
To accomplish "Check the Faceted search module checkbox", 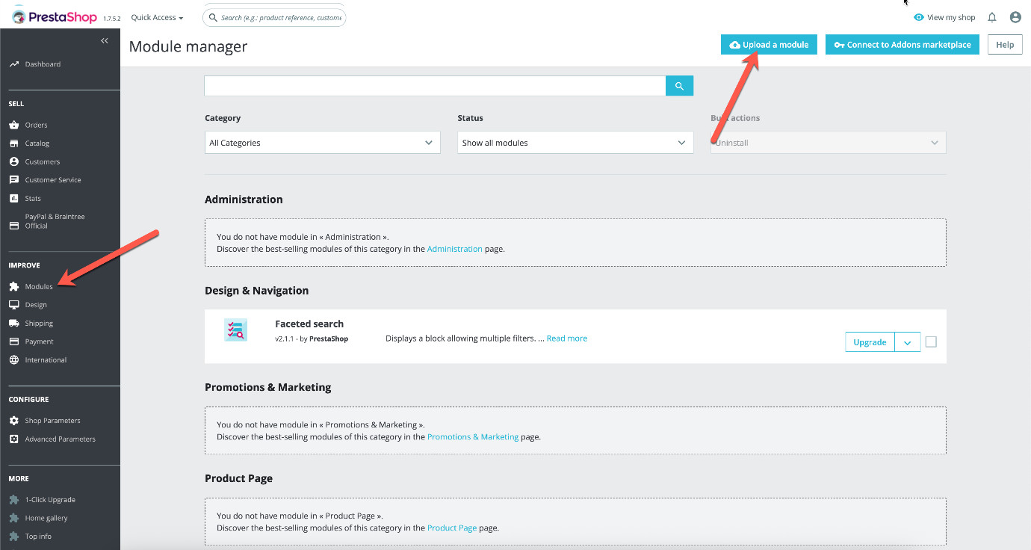I will (931, 341).
